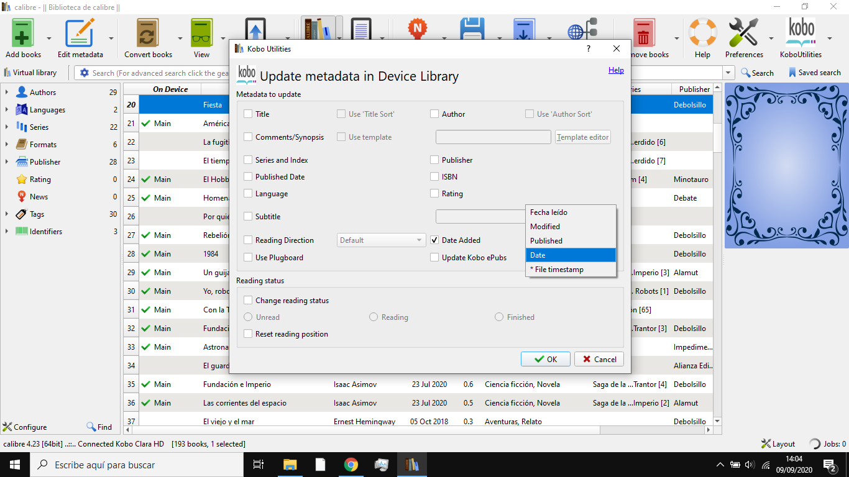
Task: Click the book cover preview panel
Action: [786, 165]
